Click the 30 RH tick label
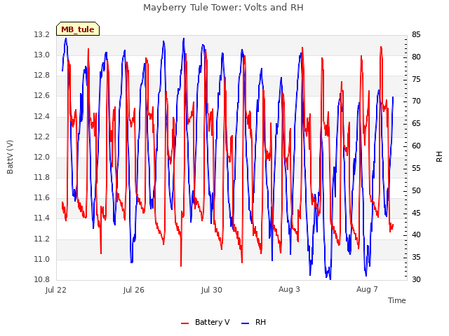 coord(416,279)
